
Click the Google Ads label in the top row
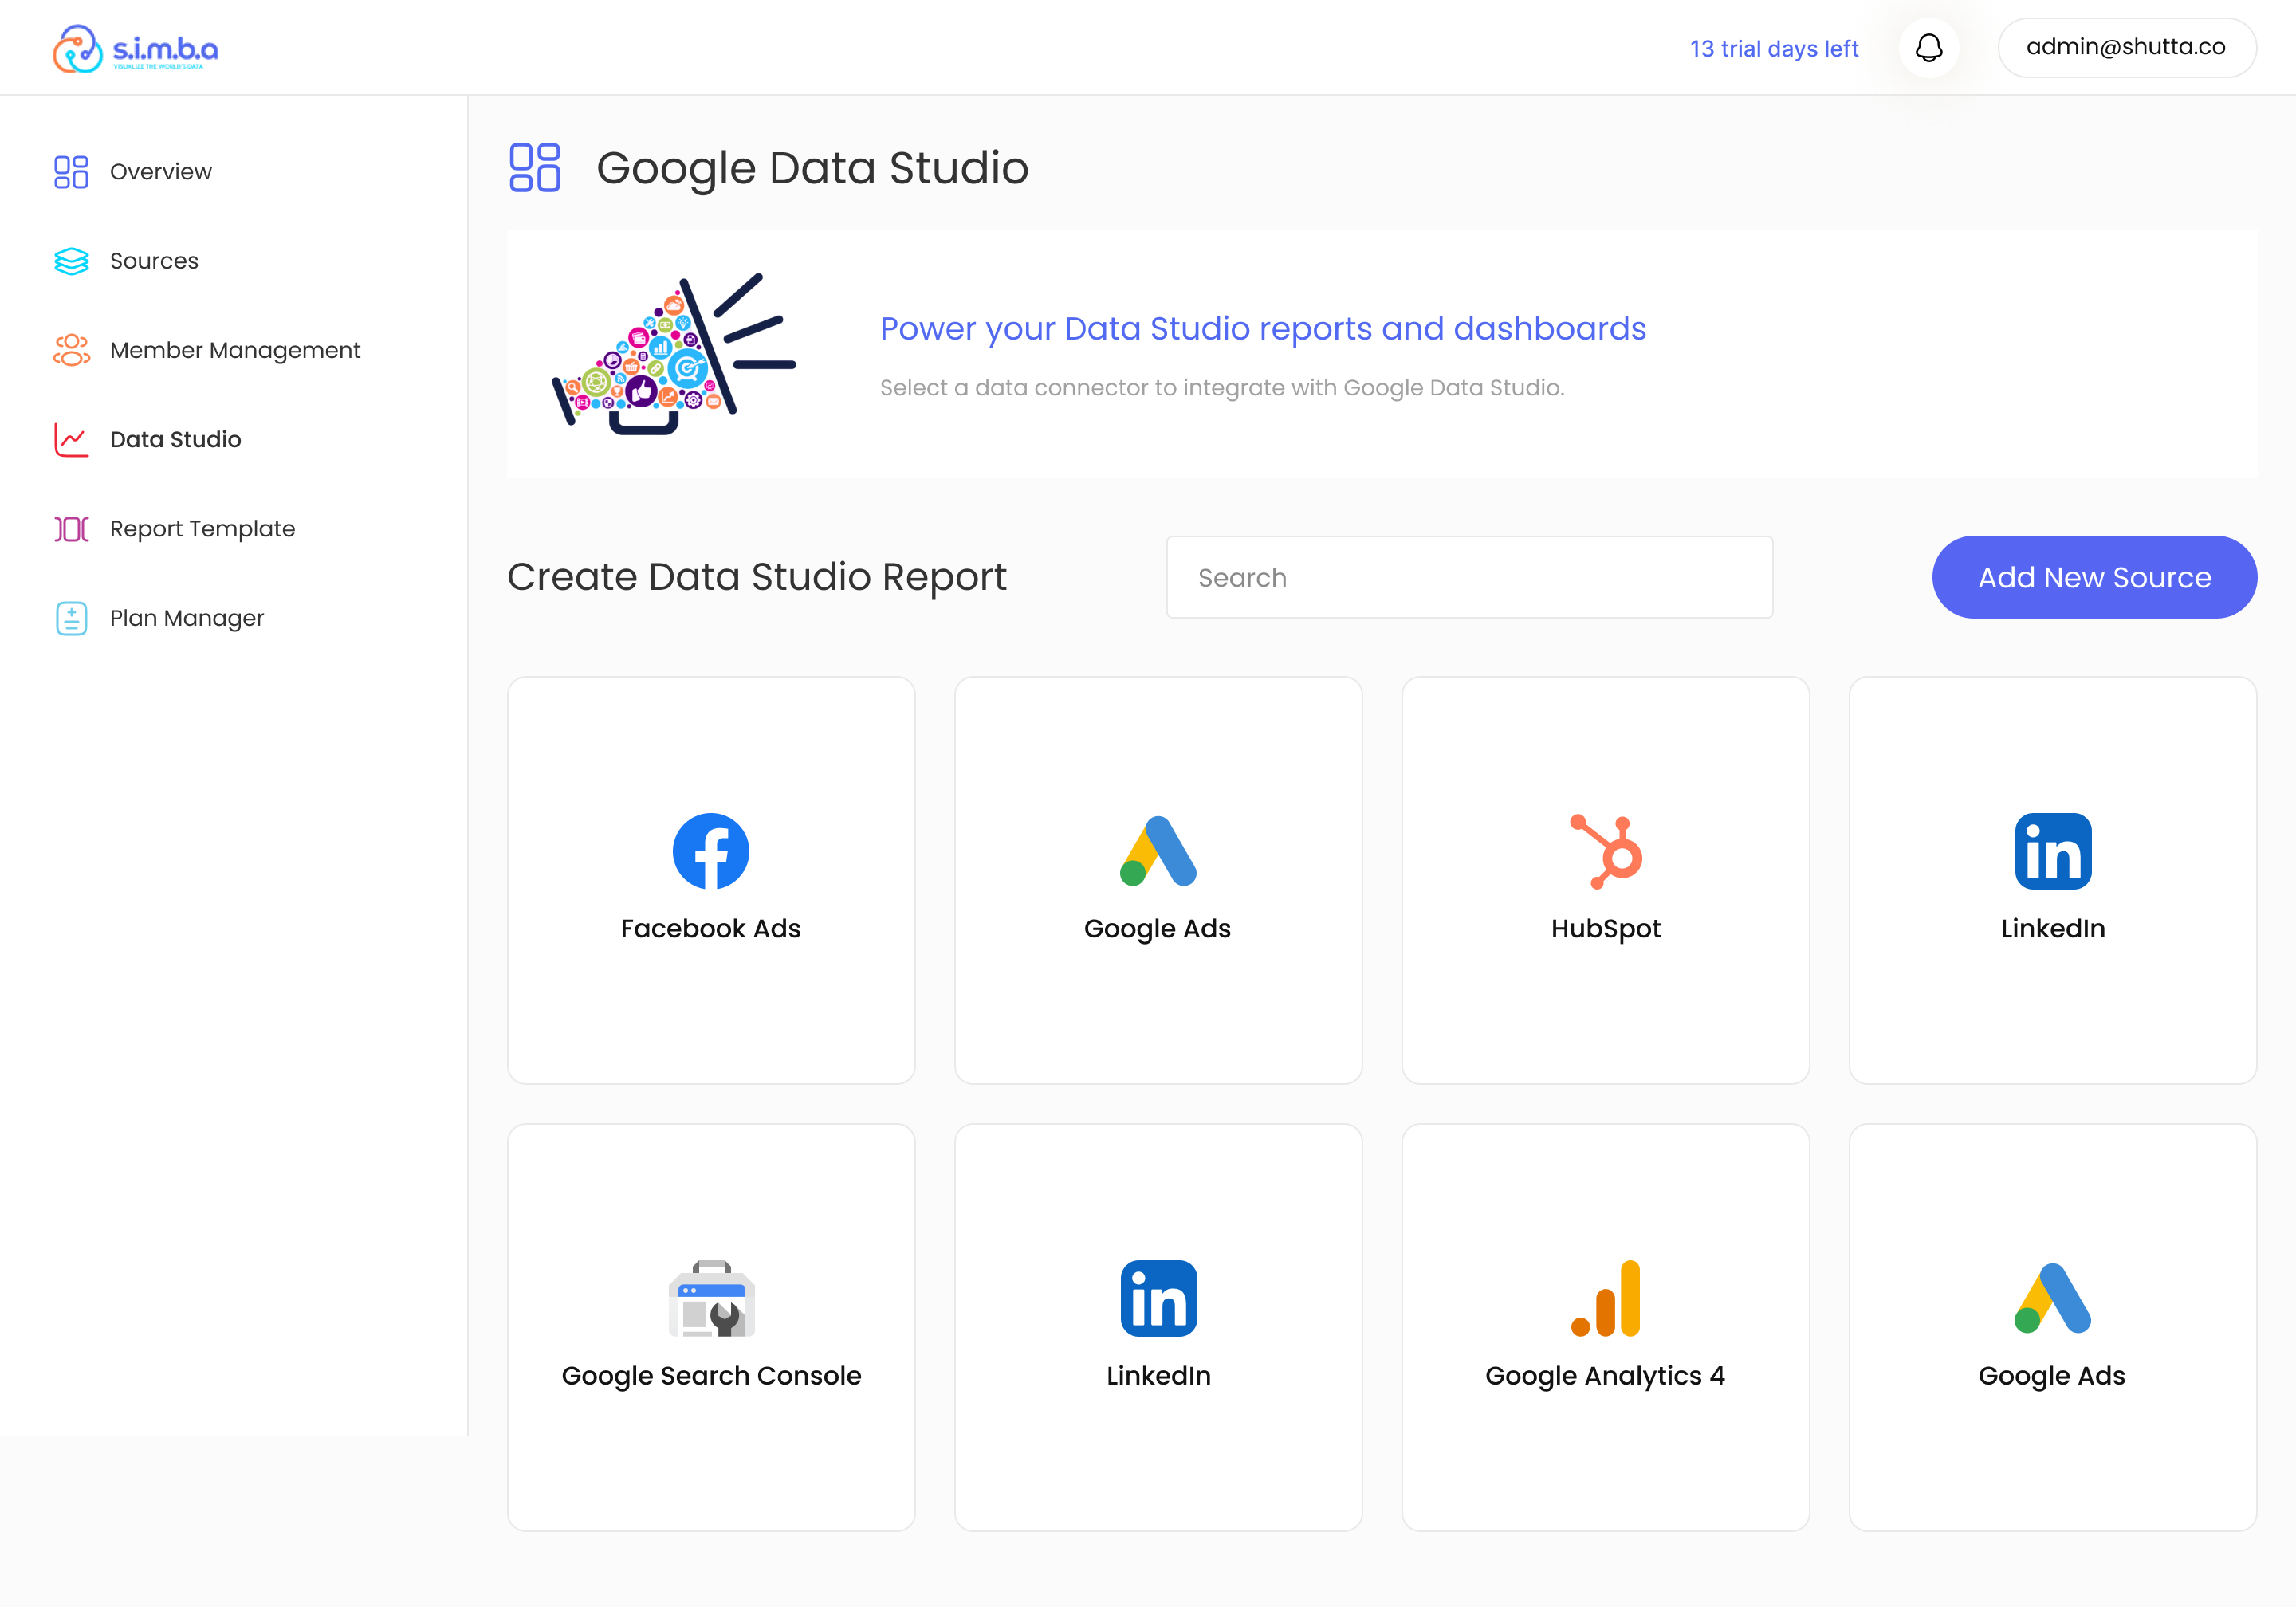(x=1158, y=929)
